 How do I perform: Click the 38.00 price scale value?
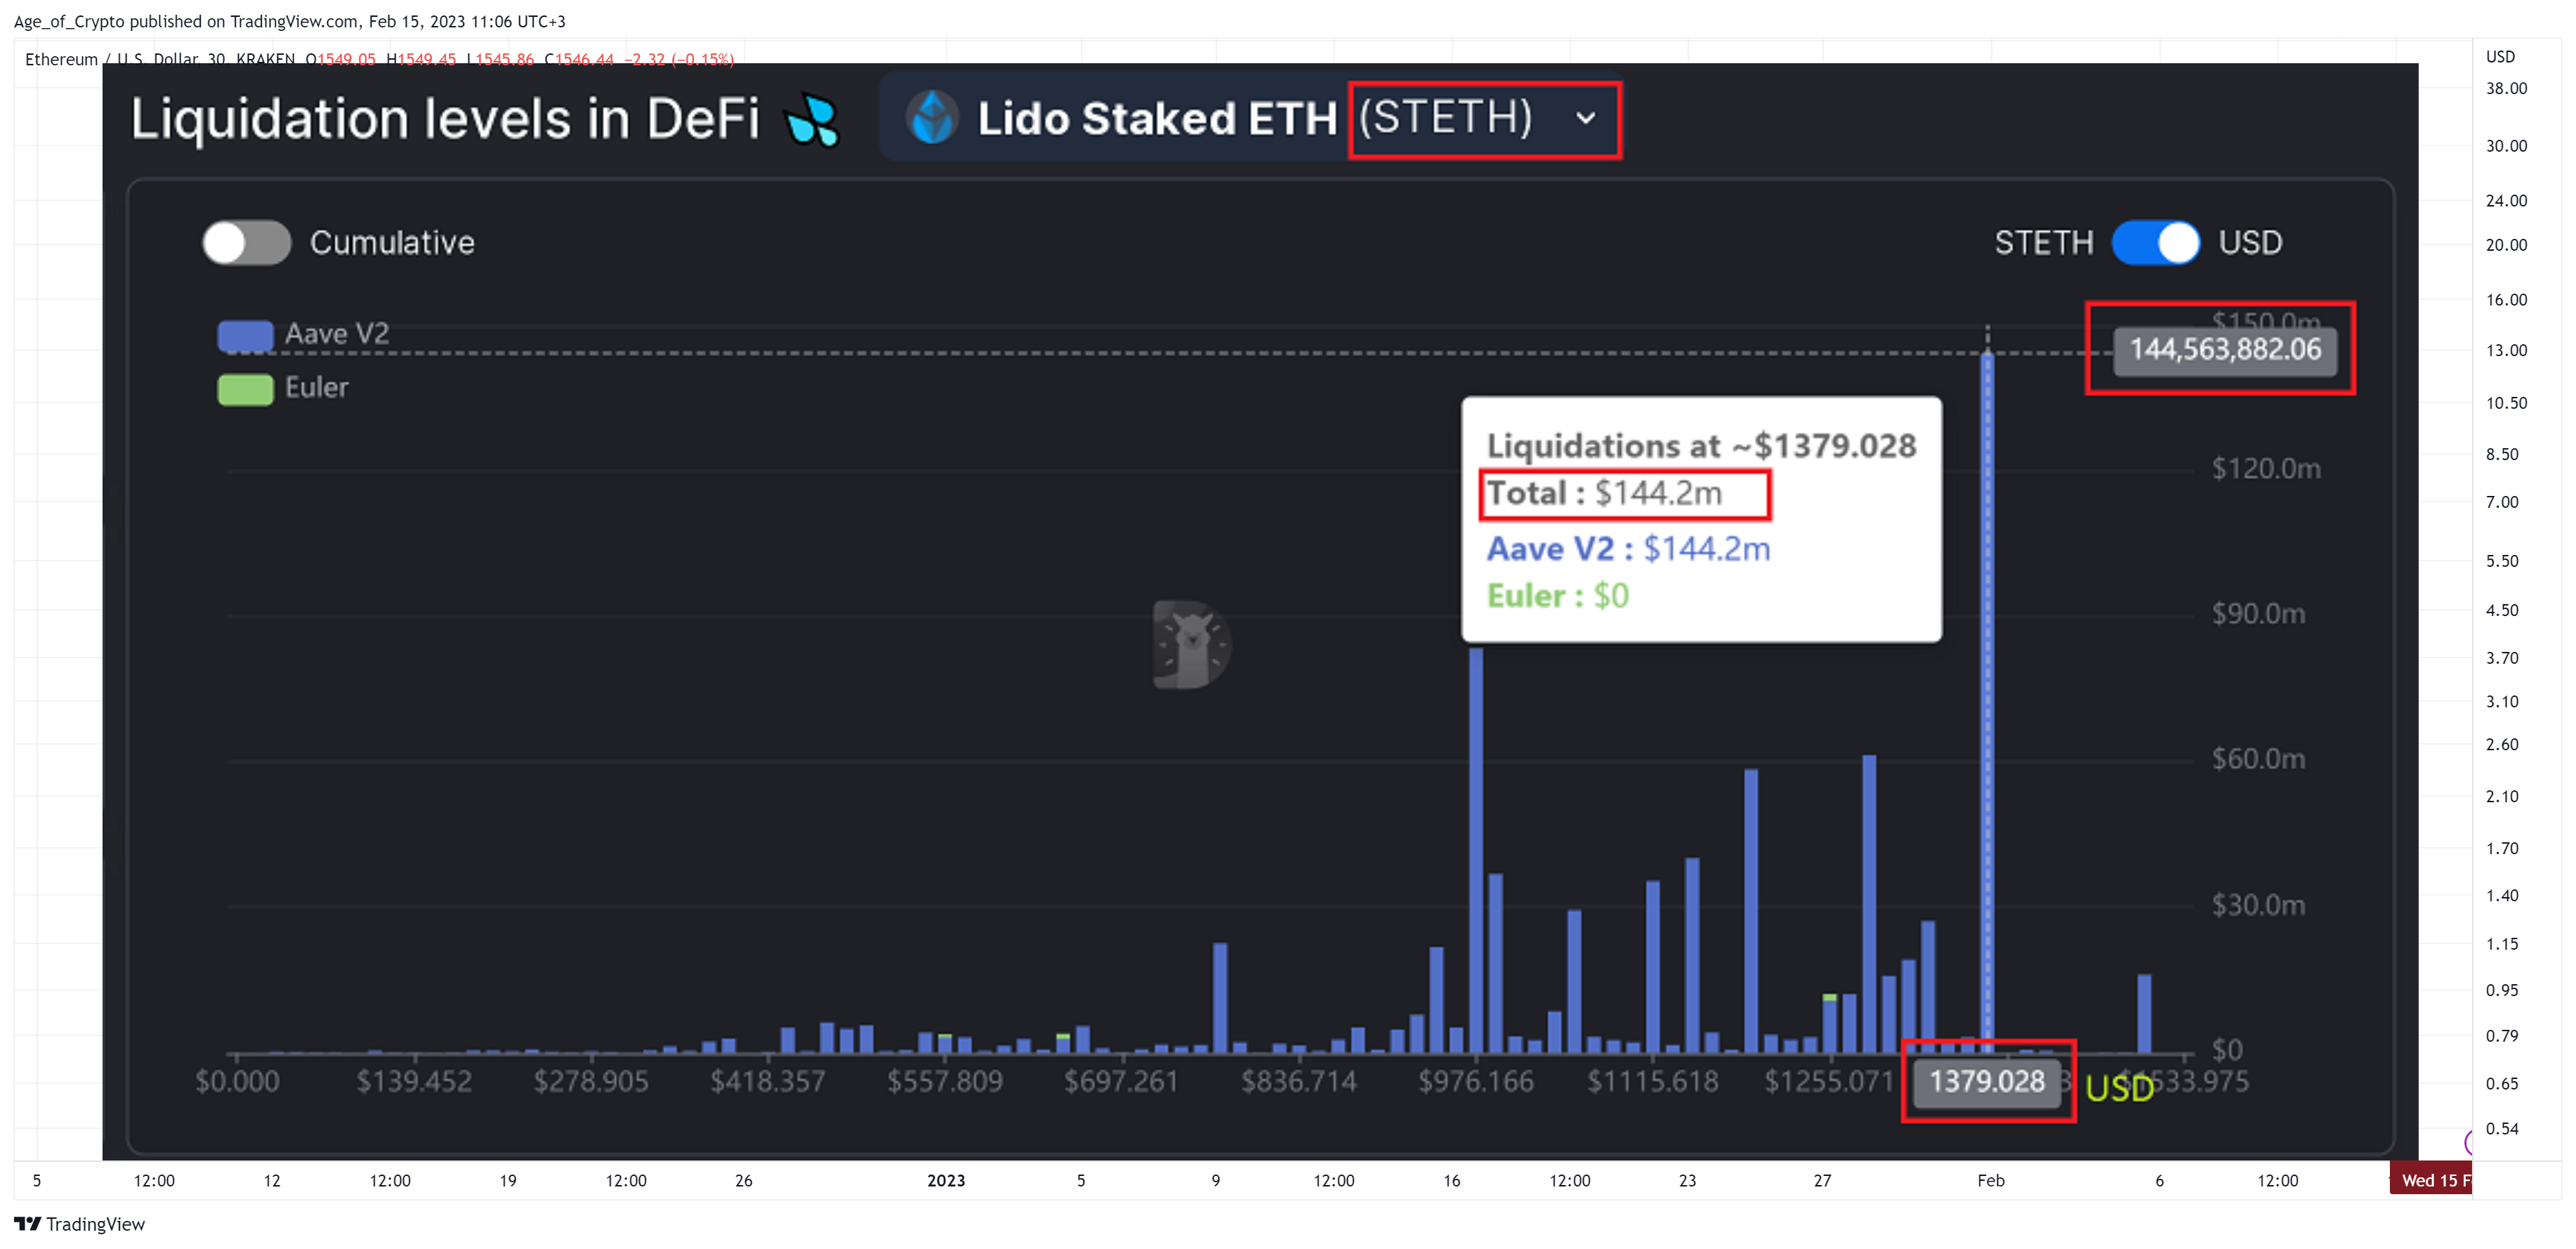(x=2506, y=88)
